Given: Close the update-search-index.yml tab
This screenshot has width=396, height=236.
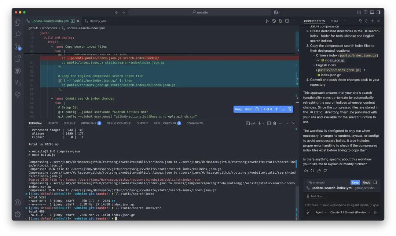Looking at the screenshot, I should [78, 21].
